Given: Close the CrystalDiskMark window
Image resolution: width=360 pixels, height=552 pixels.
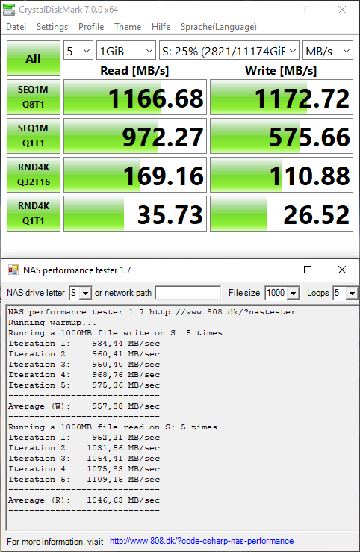Looking at the screenshot, I should coord(341,10).
